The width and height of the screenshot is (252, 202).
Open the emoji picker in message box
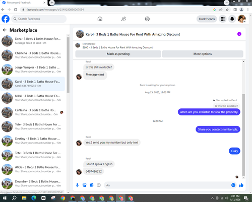tap(233, 185)
